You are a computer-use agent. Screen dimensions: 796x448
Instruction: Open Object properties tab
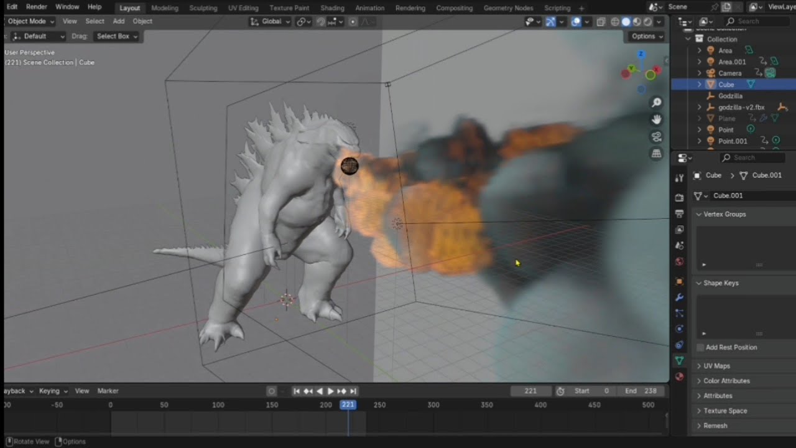(x=679, y=281)
